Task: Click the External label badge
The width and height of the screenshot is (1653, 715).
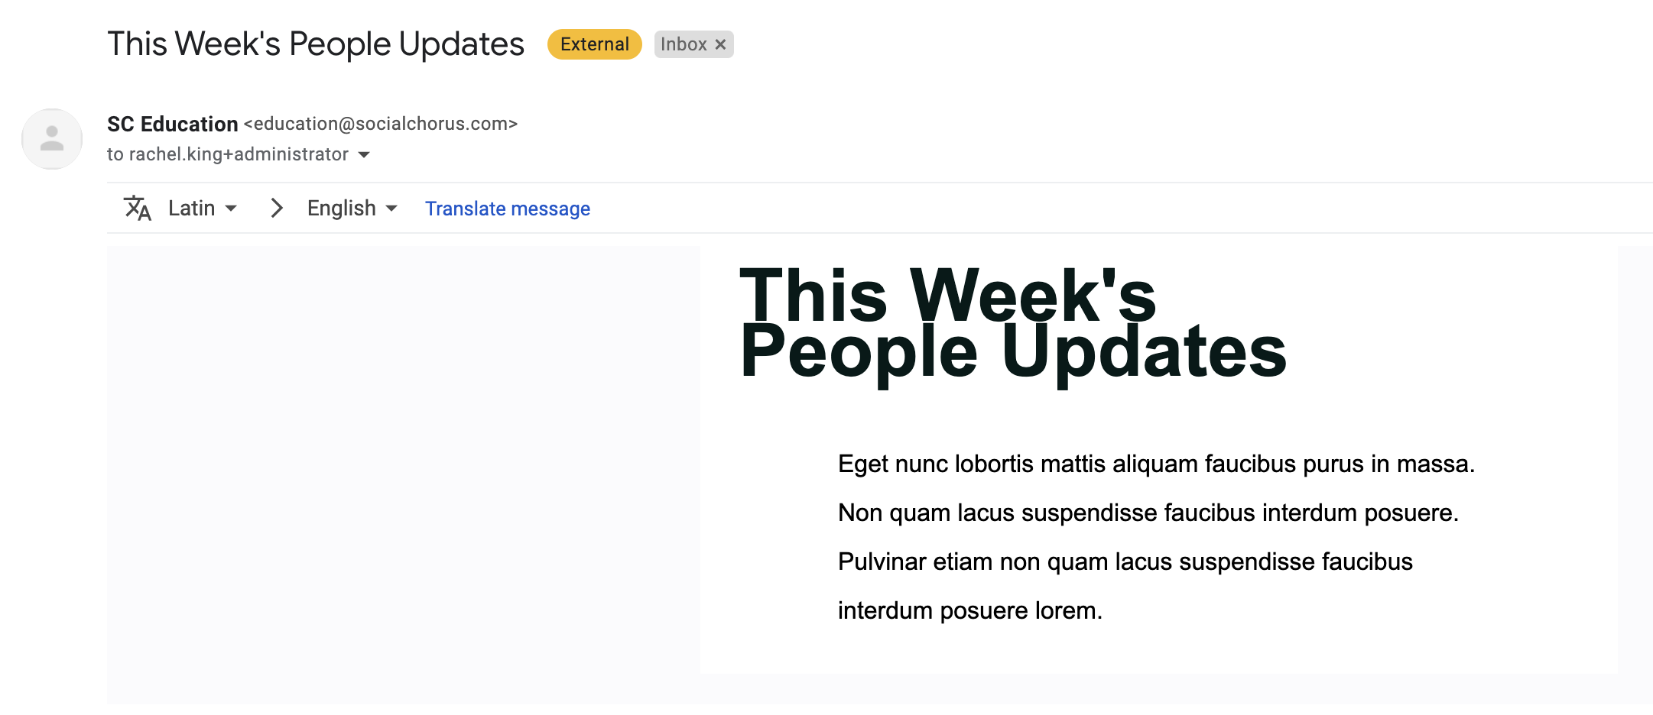Action: (x=595, y=44)
